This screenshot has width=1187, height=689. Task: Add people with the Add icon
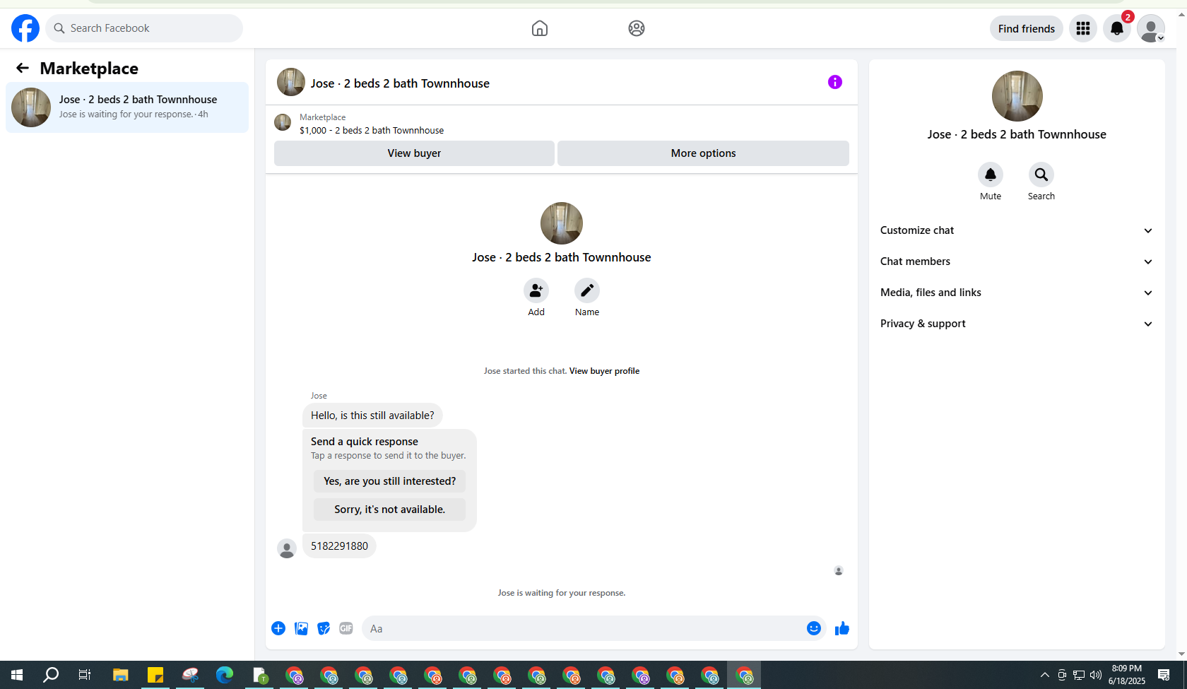tap(536, 290)
